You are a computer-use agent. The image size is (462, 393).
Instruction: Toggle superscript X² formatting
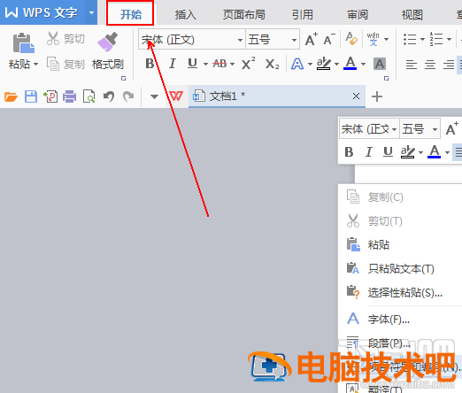(x=248, y=64)
